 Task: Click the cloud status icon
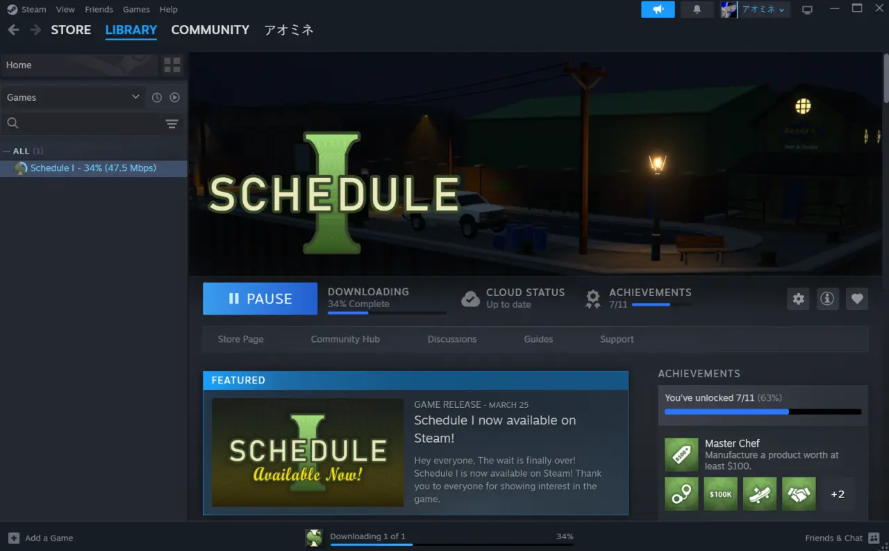[x=470, y=299]
